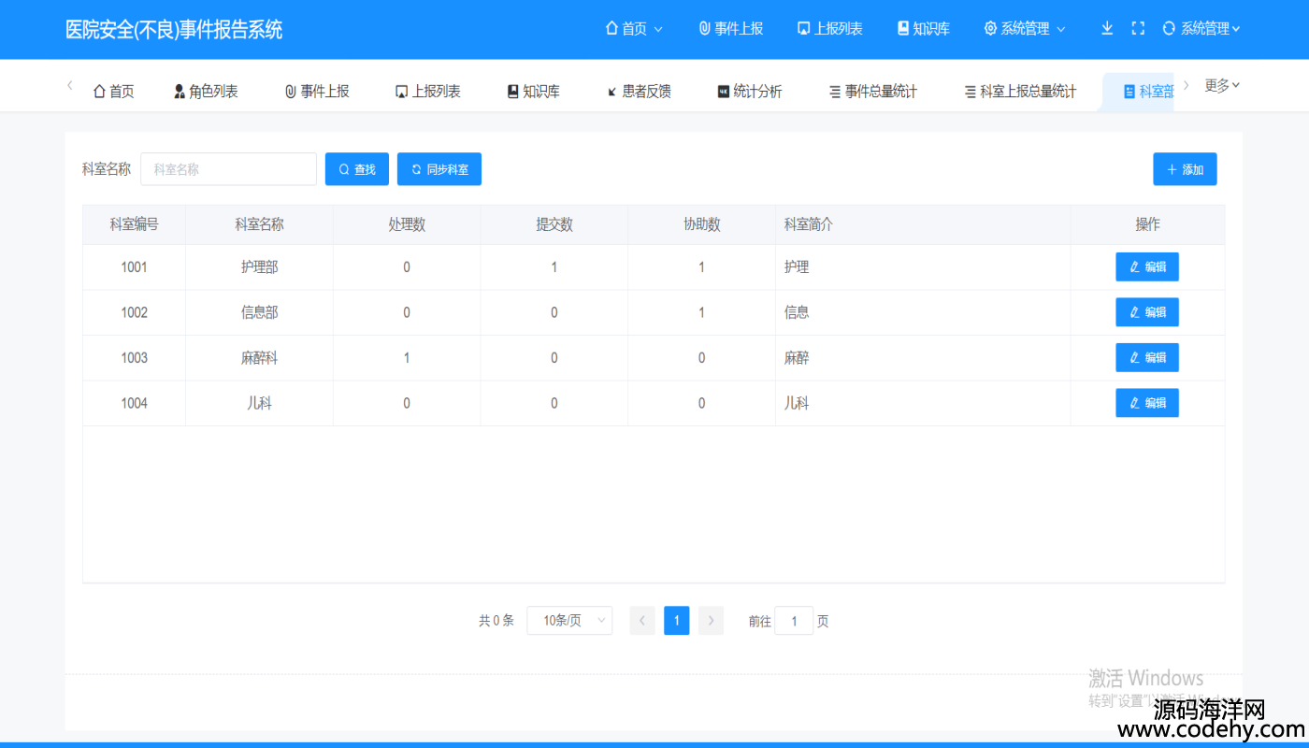Viewport: 1309px width, 748px height.
Task: Click the 添加 button to add department
Action: coord(1185,169)
